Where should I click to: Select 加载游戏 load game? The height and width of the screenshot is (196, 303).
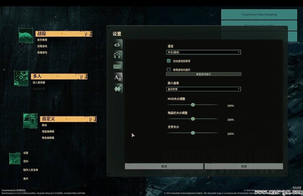[42, 46]
